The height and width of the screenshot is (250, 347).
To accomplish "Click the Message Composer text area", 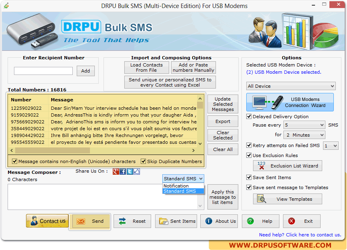I will coord(103,197).
